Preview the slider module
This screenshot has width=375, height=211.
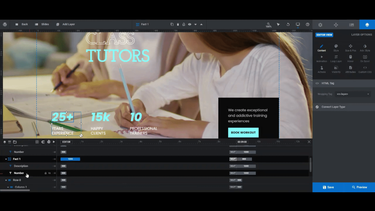(359, 187)
